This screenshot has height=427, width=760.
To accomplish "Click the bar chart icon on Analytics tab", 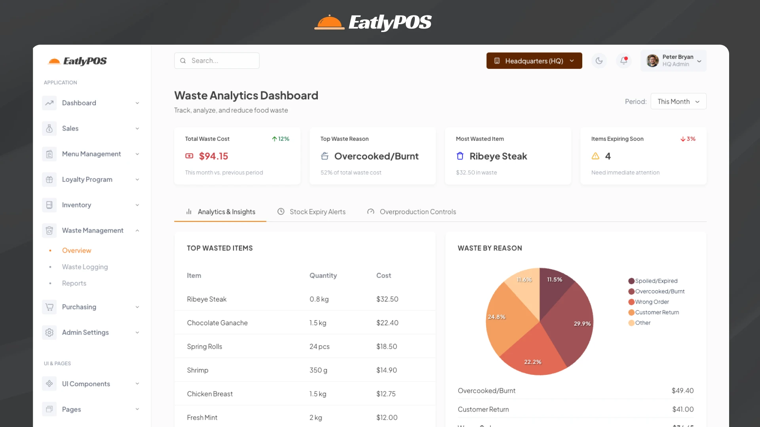I will (x=189, y=212).
